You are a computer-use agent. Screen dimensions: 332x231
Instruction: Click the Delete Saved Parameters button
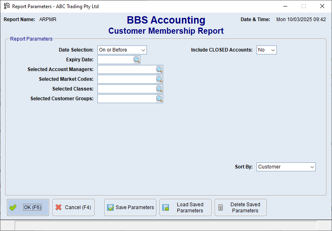point(241,207)
